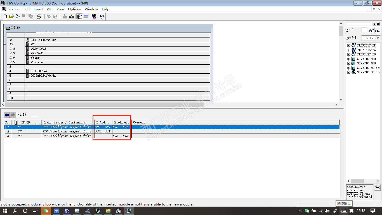Open WeChat from the taskbar
The image size is (382, 215).
pos(46,211)
